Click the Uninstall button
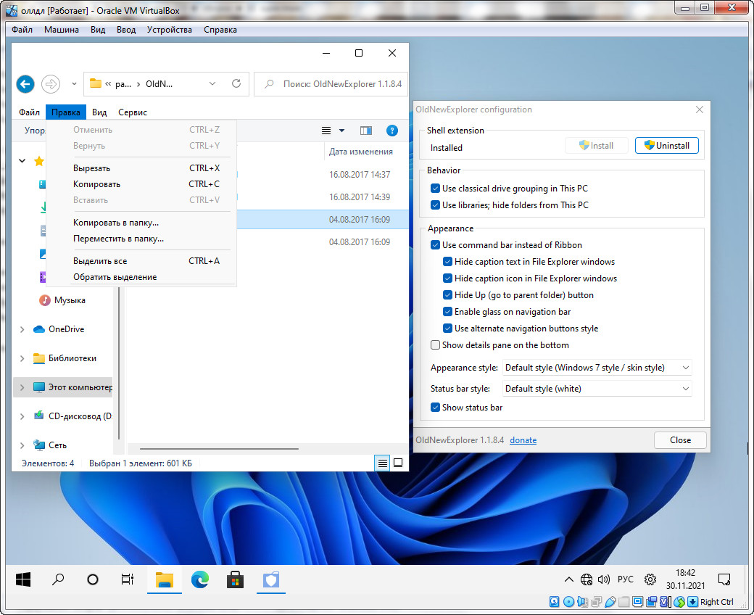The width and height of the screenshot is (754, 615). [666, 146]
